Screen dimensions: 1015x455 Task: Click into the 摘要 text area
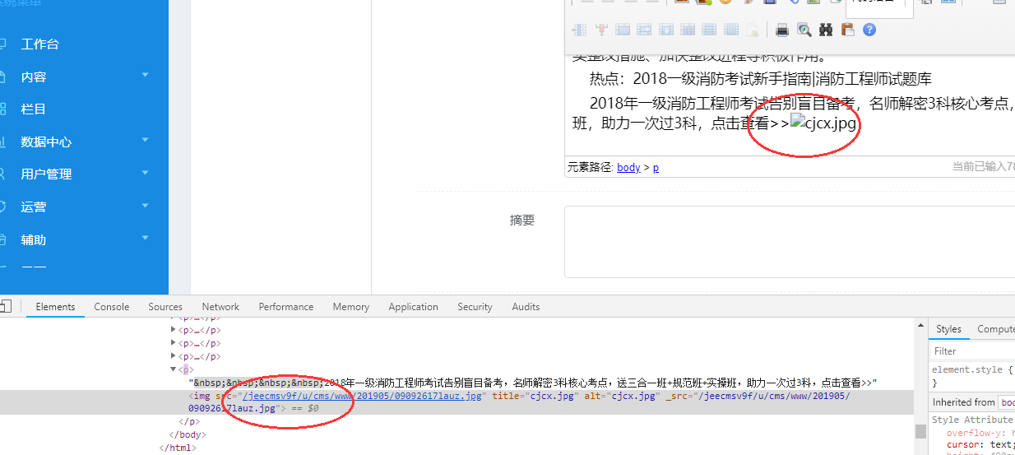pos(790,242)
